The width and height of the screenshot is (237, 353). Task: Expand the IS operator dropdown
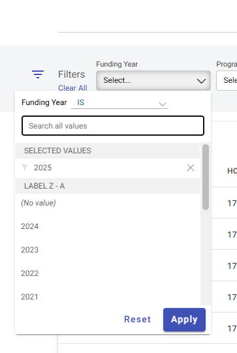119,102
